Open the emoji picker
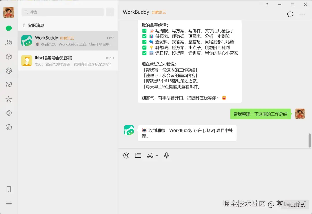This screenshot has width=312, height=214. coord(126,155)
